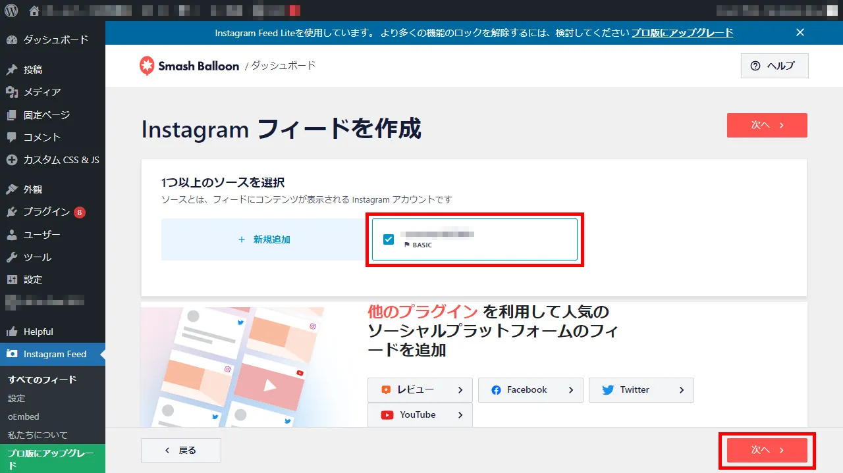This screenshot has width=843, height=473.
Task: Click the WordPress logo icon
Action: point(13,11)
